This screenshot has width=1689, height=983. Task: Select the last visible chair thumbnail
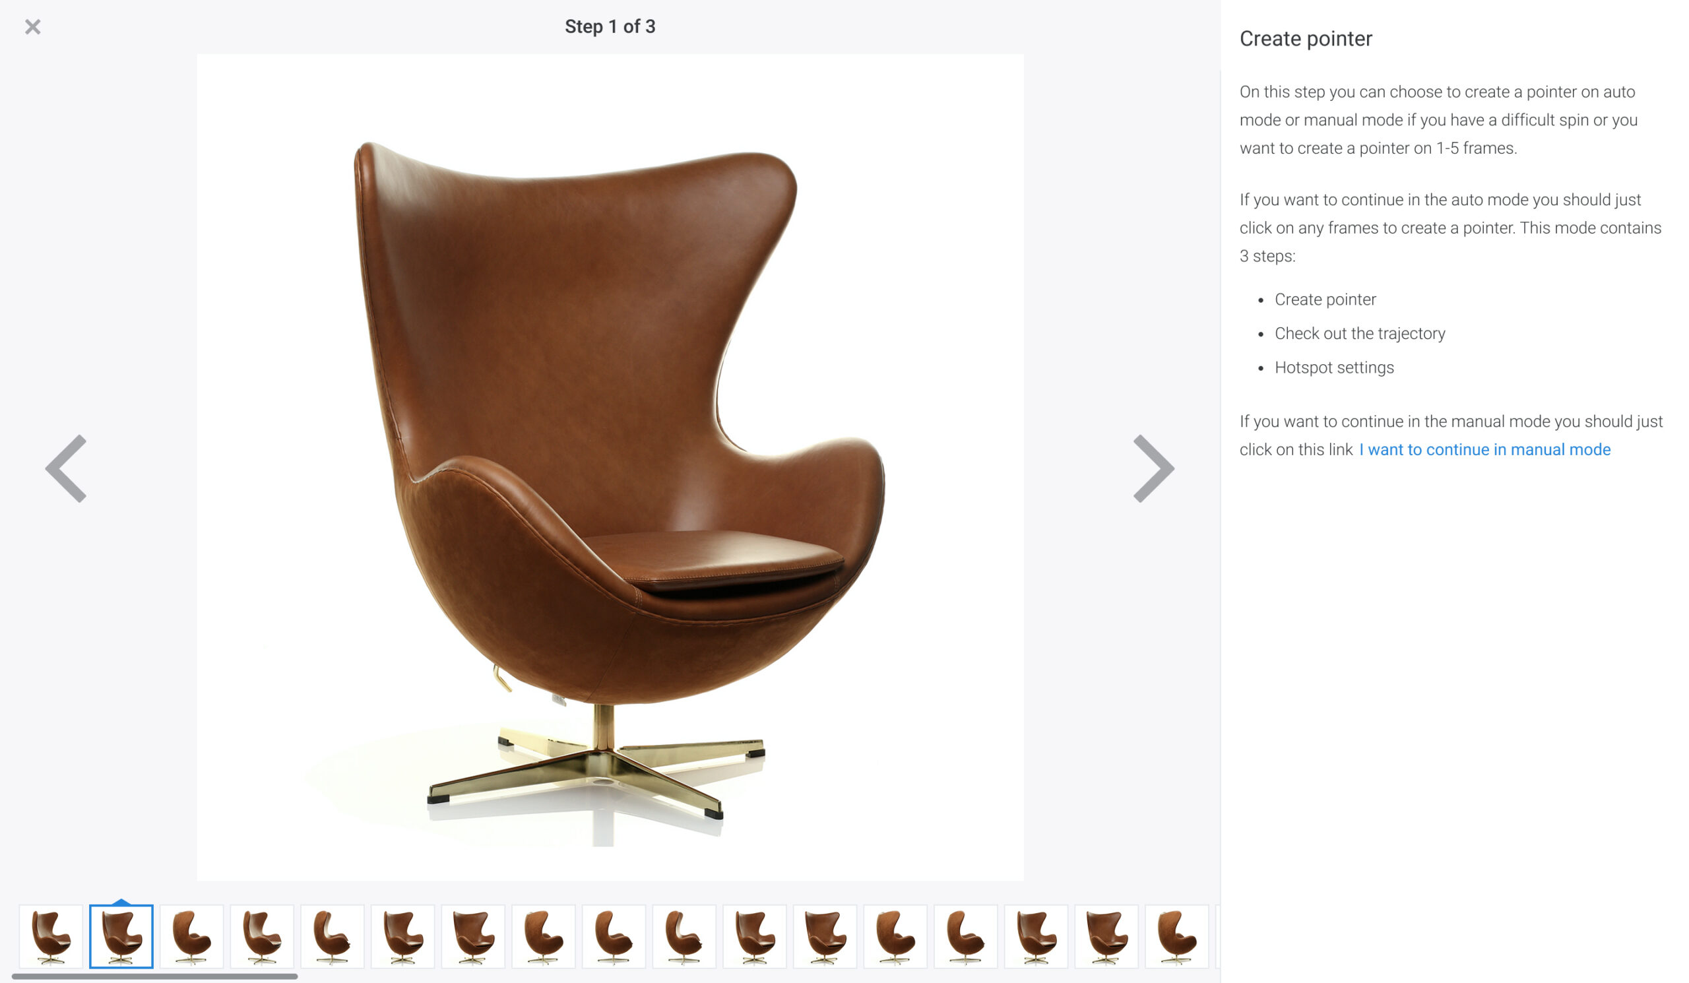point(1177,936)
